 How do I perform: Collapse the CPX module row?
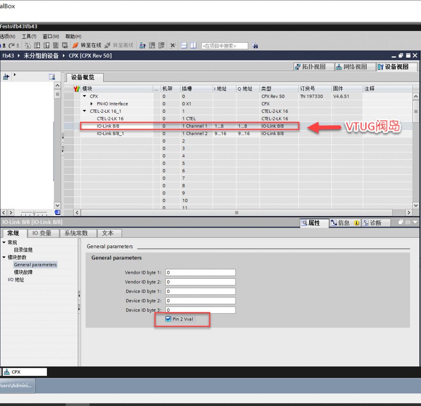click(x=85, y=96)
